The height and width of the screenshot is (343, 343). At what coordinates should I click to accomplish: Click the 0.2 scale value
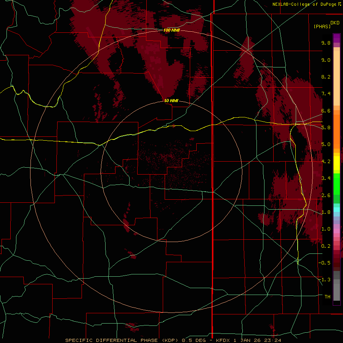click(x=326, y=246)
